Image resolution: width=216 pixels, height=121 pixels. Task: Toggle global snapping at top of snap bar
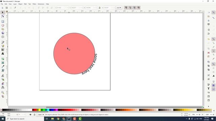[213, 12]
